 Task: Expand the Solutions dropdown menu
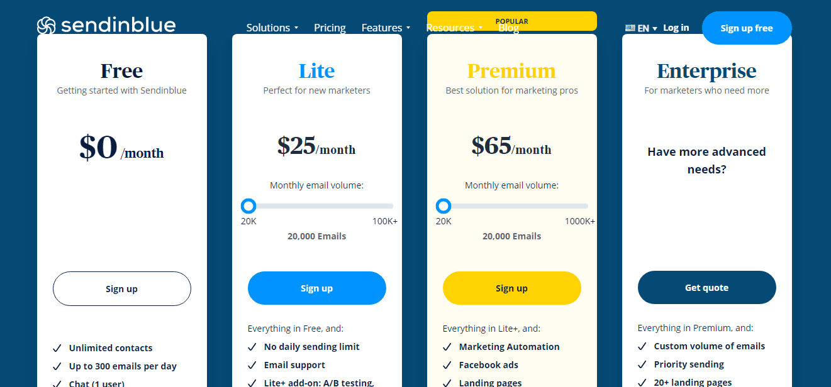(x=272, y=28)
